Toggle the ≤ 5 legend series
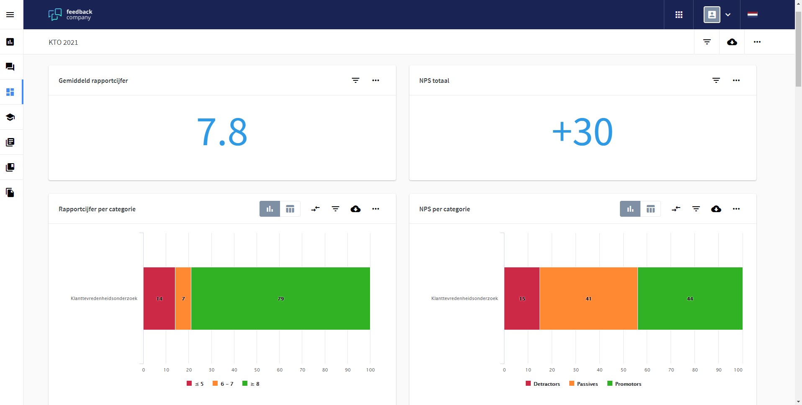Image resolution: width=802 pixels, height=405 pixels. (195, 384)
